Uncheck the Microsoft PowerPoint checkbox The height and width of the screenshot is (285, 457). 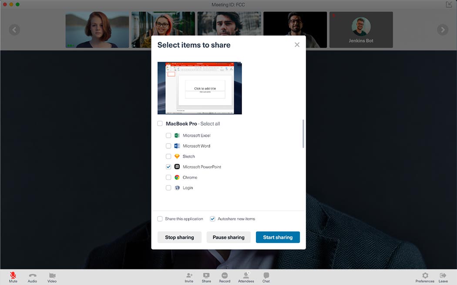168,167
